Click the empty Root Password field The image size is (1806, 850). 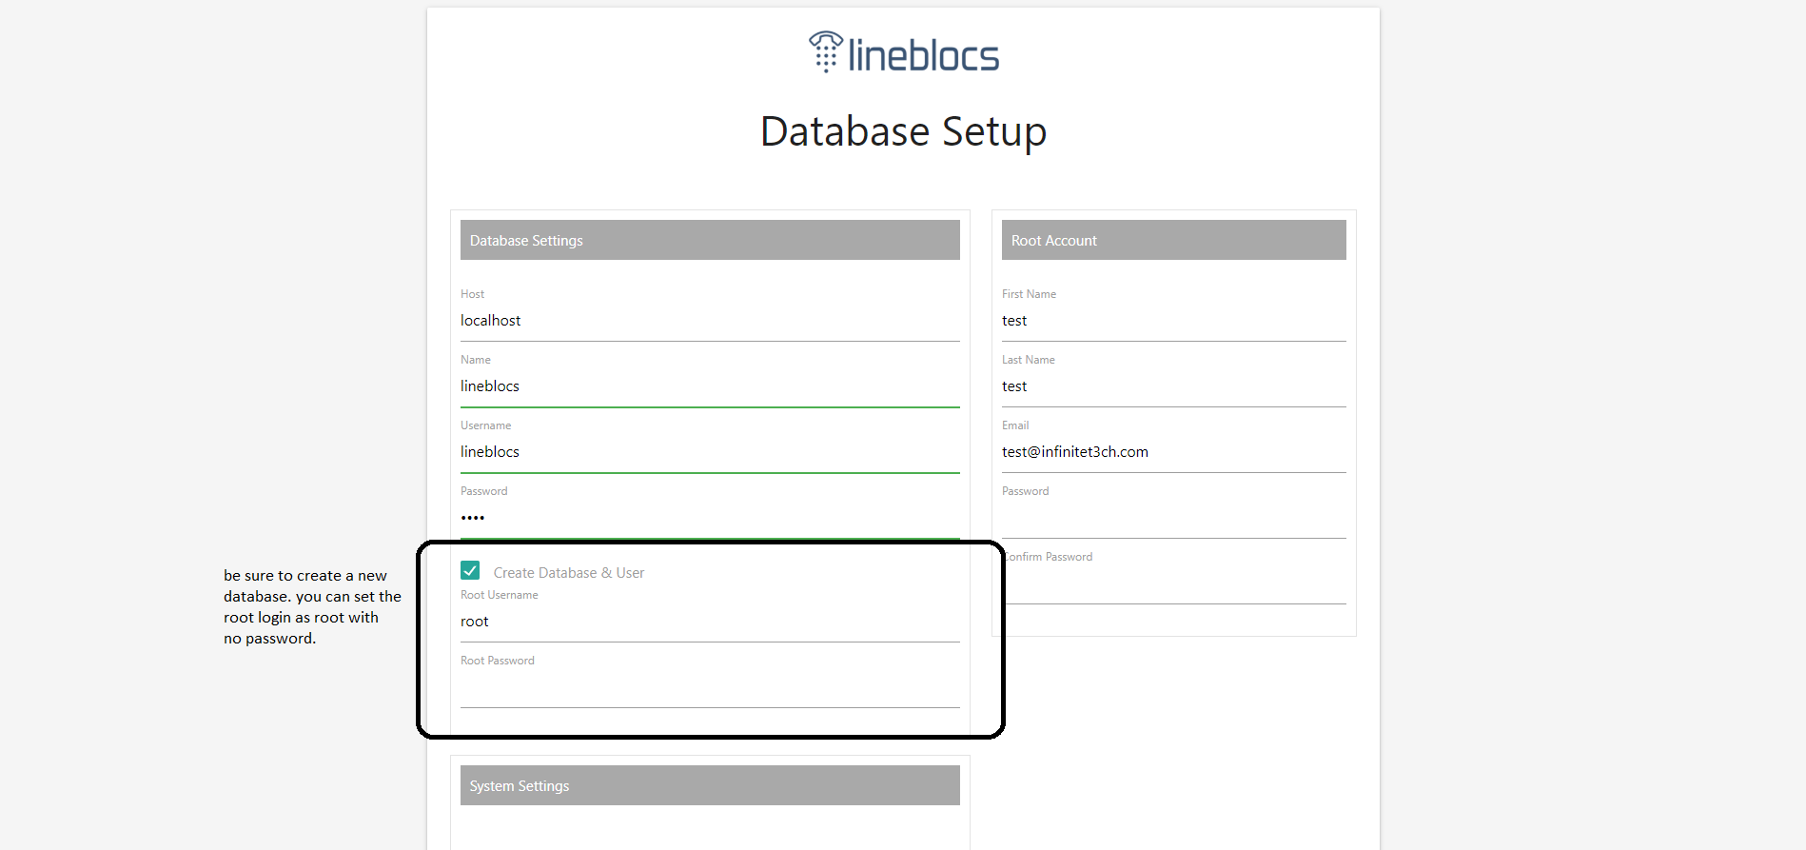pos(710,687)
